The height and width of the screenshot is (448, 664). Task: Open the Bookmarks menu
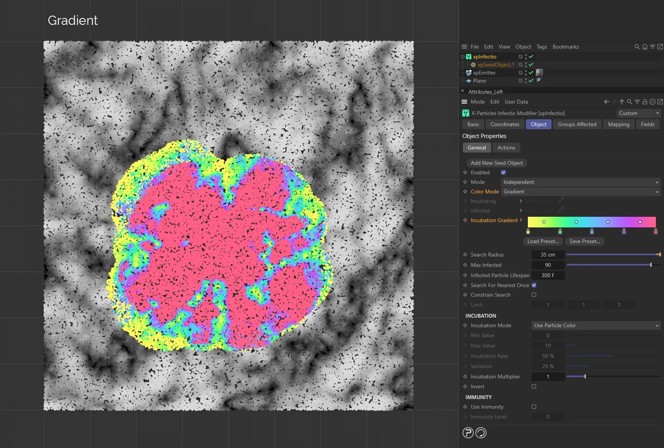click(x=565, y=47)
